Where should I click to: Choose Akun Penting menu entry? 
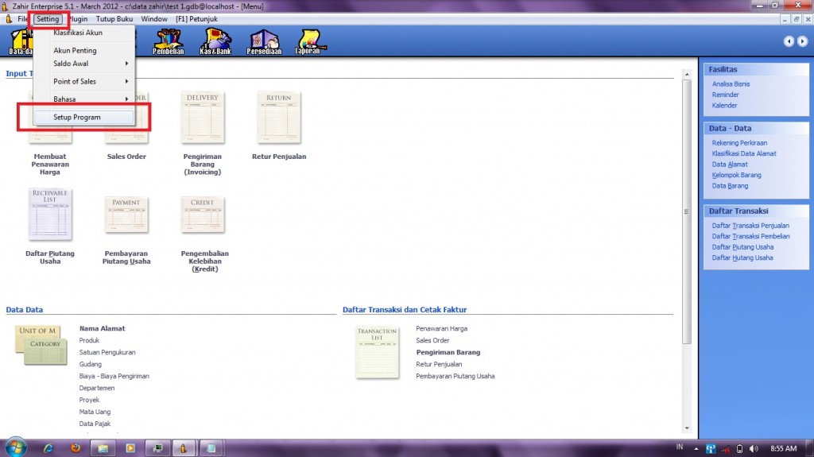tap(83, 50)
